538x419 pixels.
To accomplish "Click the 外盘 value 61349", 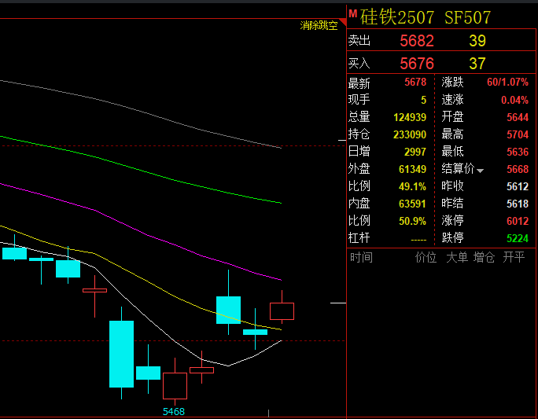I will (412, 169).
